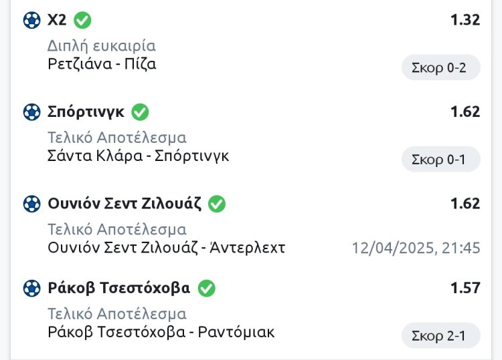The image size is (502, 360).
Task: Tap the Σκορ 0-2 score badge
Action: coord(440,67)
